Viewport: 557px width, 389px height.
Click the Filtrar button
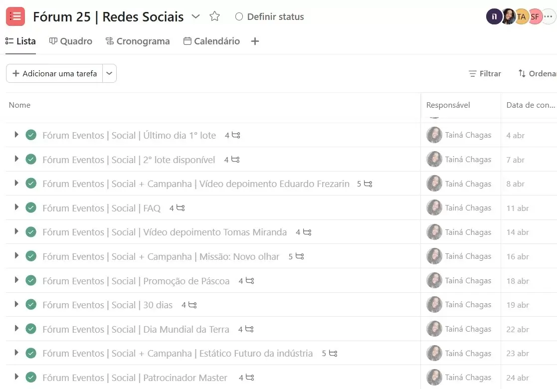click(485, 73)
